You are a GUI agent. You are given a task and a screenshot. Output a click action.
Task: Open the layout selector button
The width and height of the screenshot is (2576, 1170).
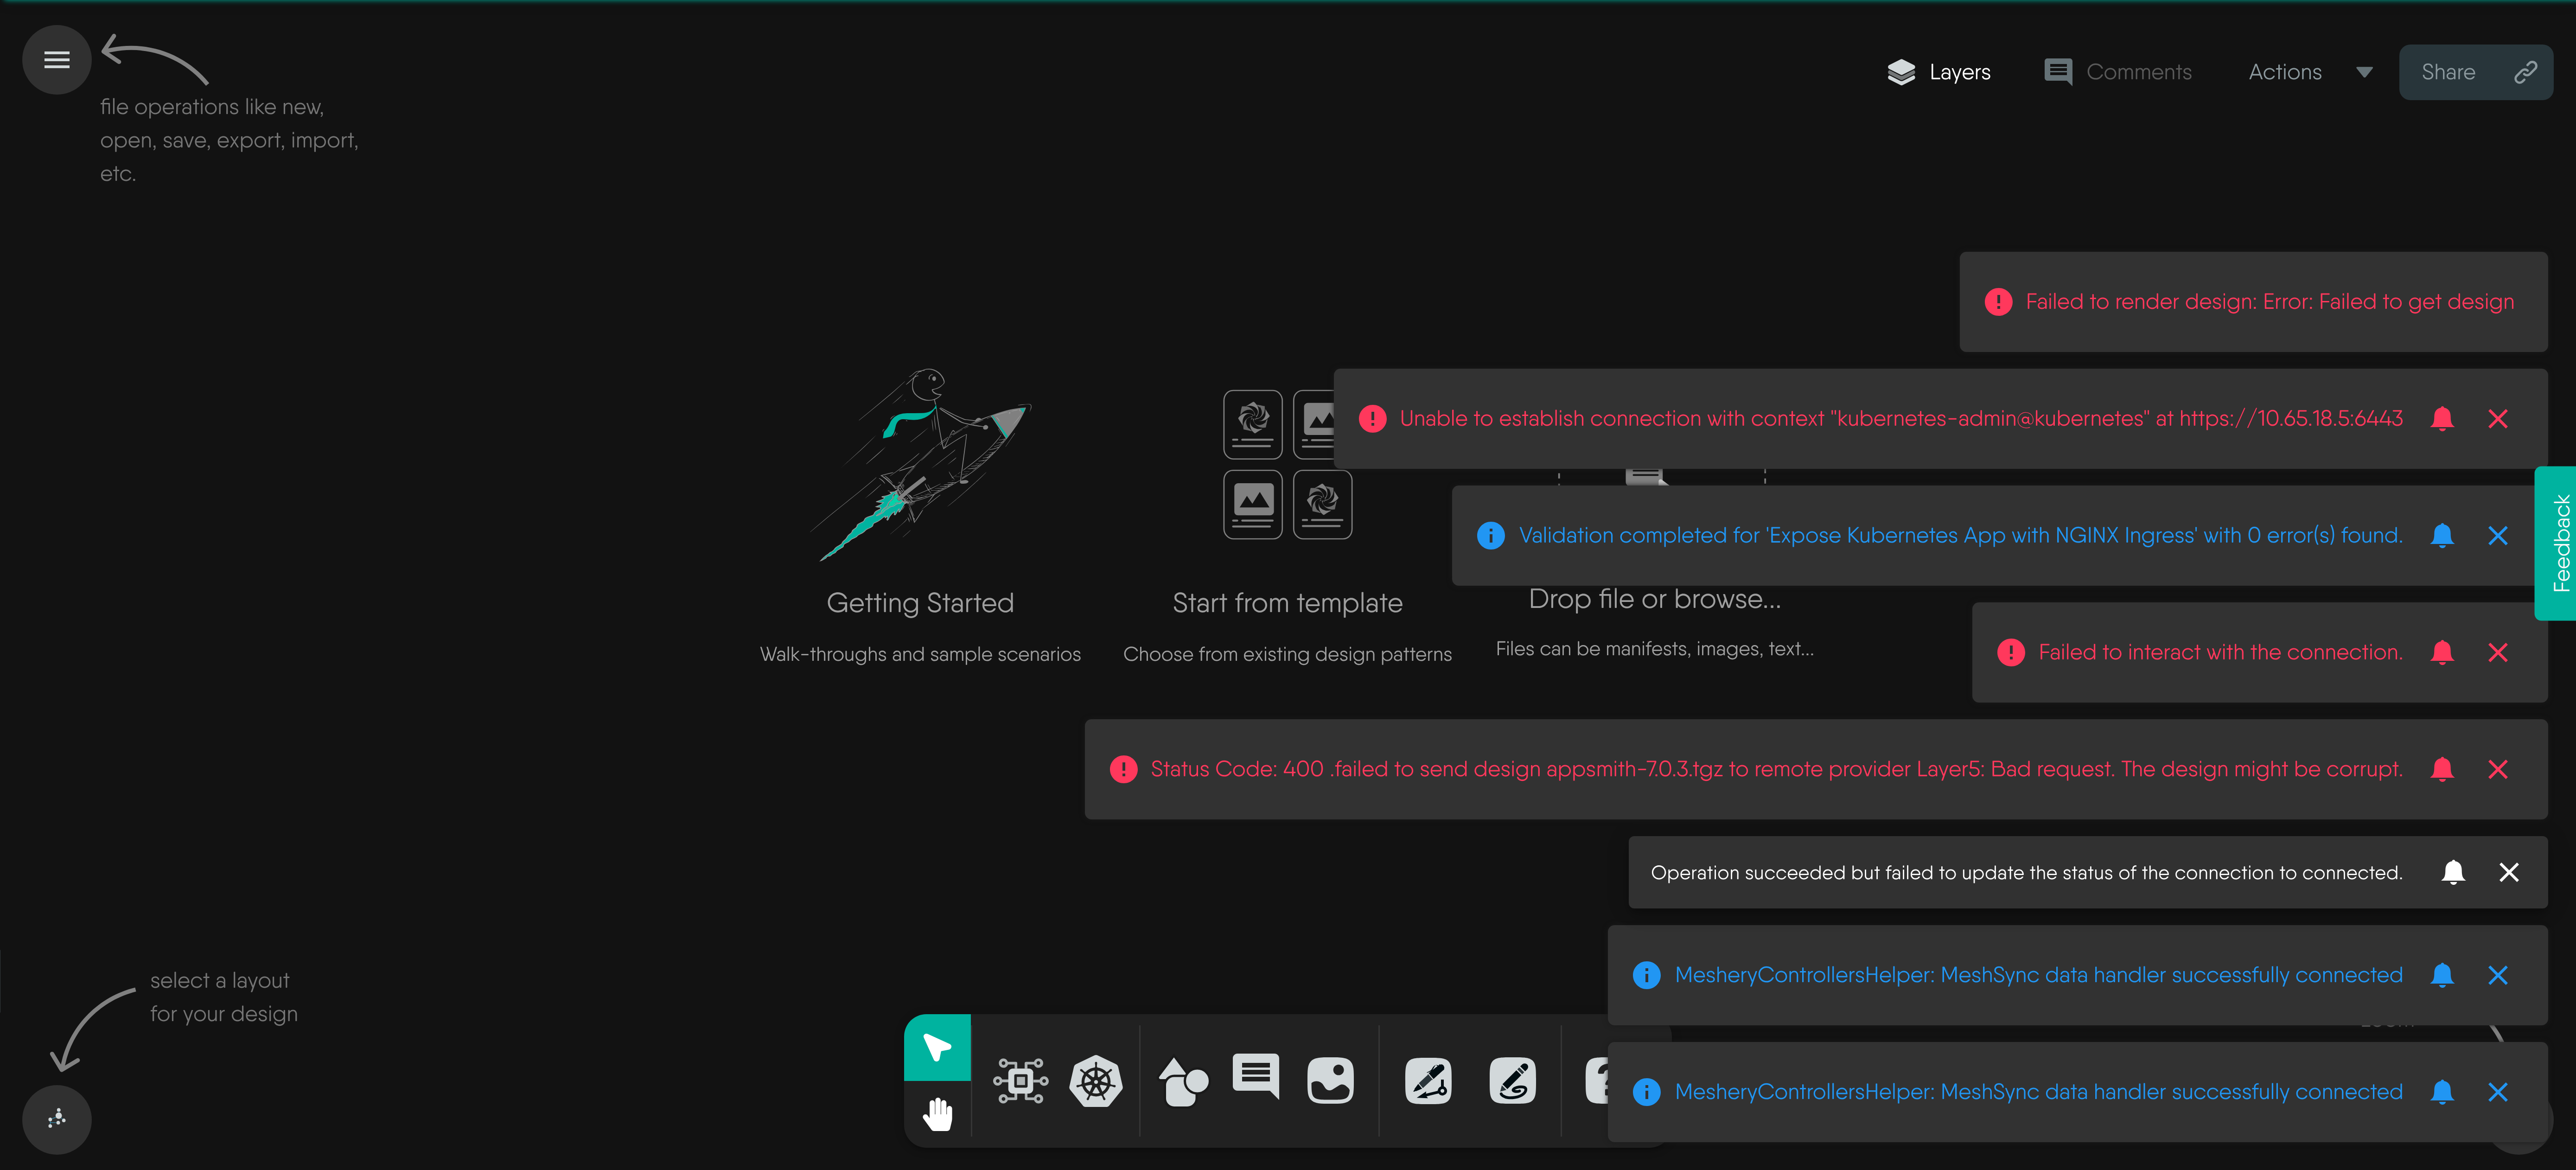57,1119
